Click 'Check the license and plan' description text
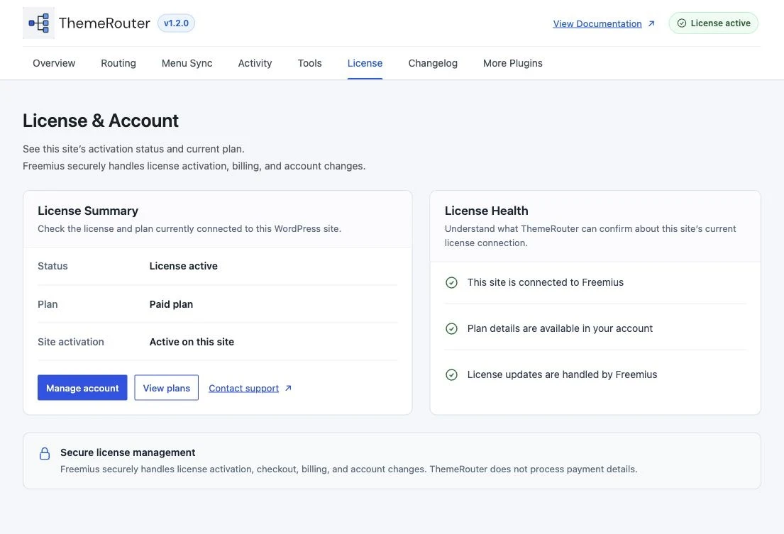Image resolution: width=784 pixels, height=534 pixels. (x=189, y=229)
